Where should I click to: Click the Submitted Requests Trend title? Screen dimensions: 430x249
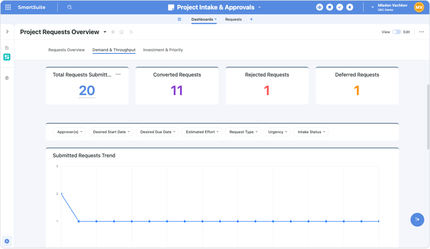tap(84, 155)
